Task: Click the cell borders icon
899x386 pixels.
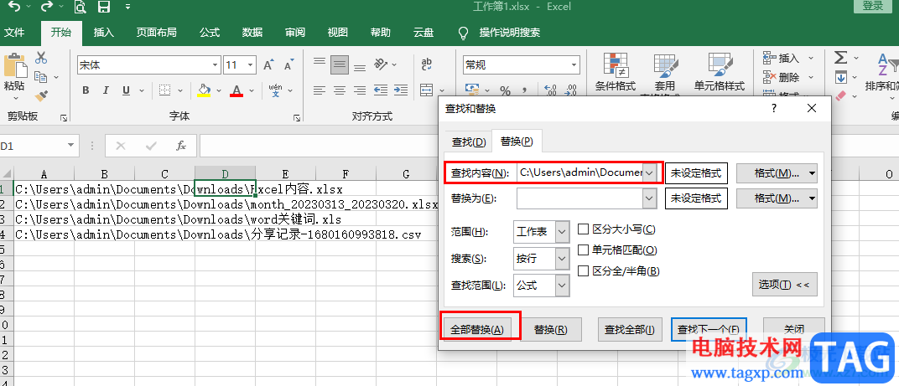Action: (x=164, y=90)
